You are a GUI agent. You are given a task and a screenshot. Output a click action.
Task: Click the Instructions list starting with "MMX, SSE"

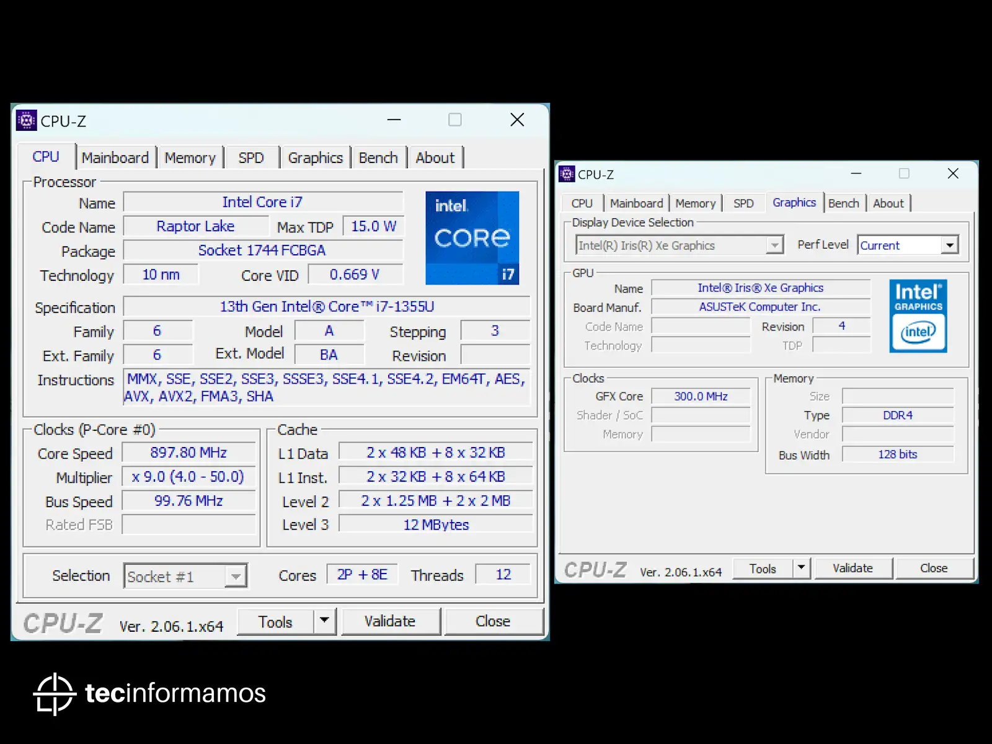(327, 387)
